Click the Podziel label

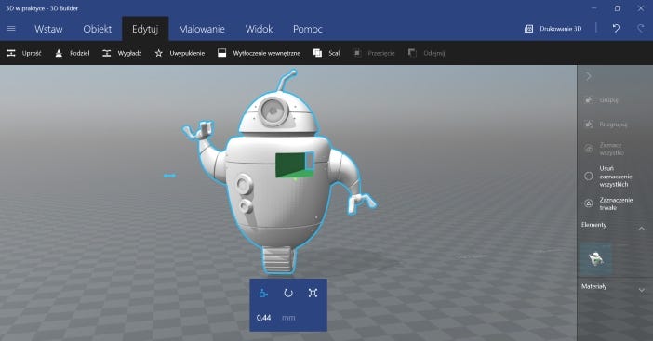[x=80, y=53]
